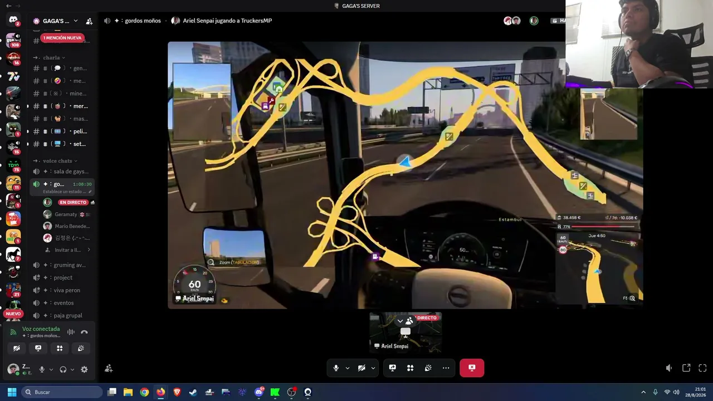The height and width of the screenshot is (401, 713).
Task: Click Invitar a ll... invite row
Action: [x=67, y=250]
